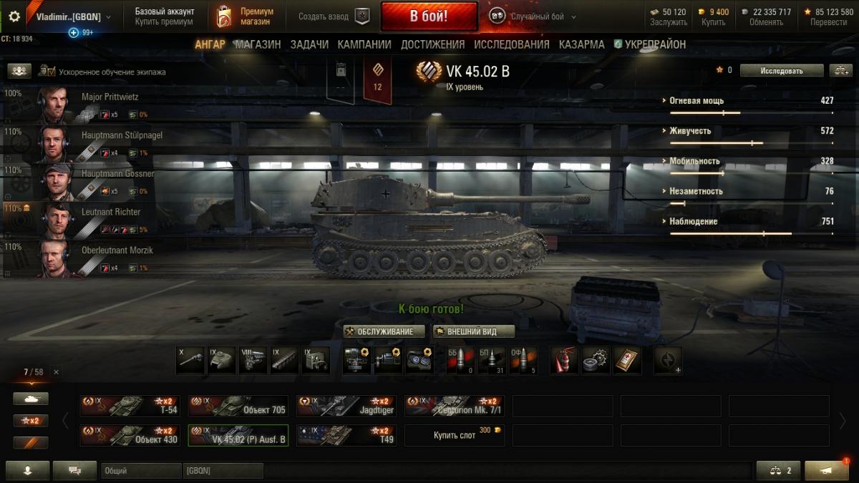The image size is (859, 483).
Task: Open the КАЗАРМА tab
Action: pyautogui.click(x=581, y=44)
